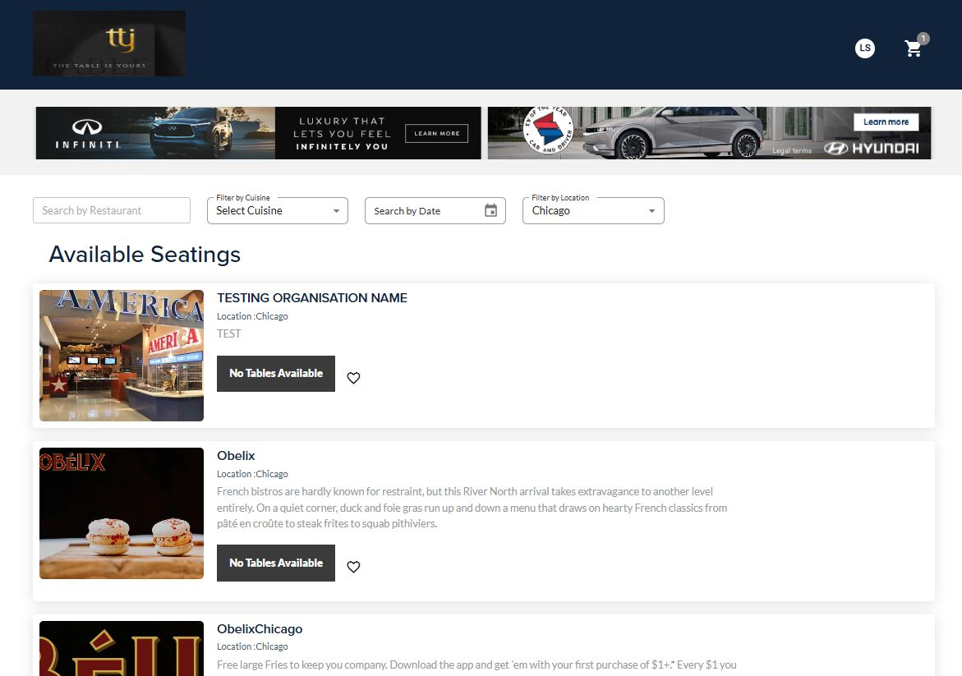962x676 pixels.
Task: Click the ObelixChicago thumbnail image
Action: (122, 648)
